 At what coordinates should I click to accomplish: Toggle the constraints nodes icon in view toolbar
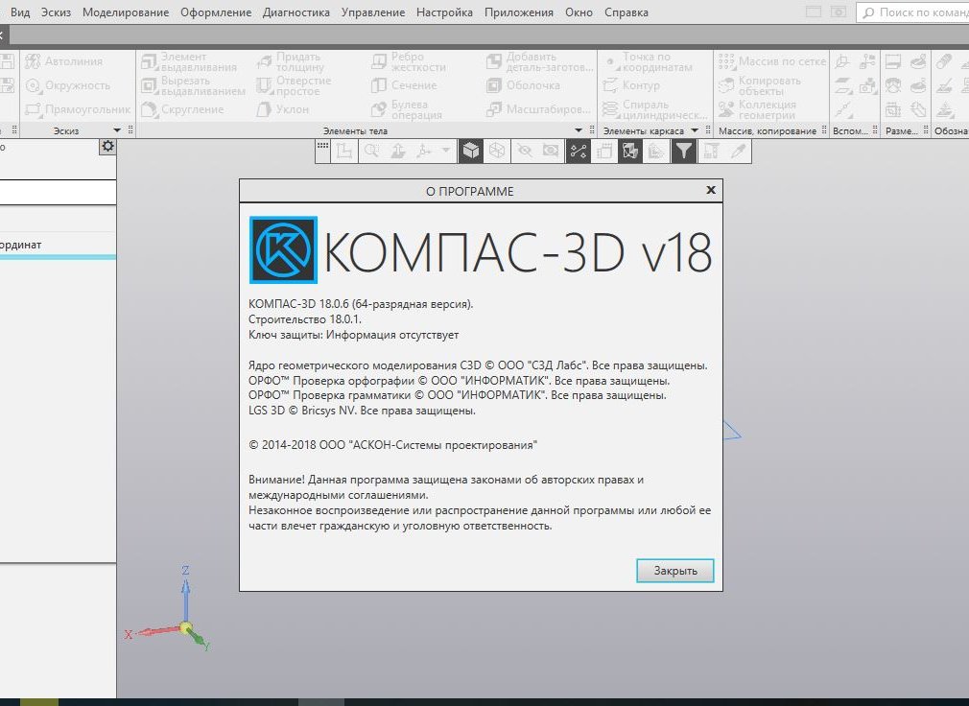(x=578, y=151)
